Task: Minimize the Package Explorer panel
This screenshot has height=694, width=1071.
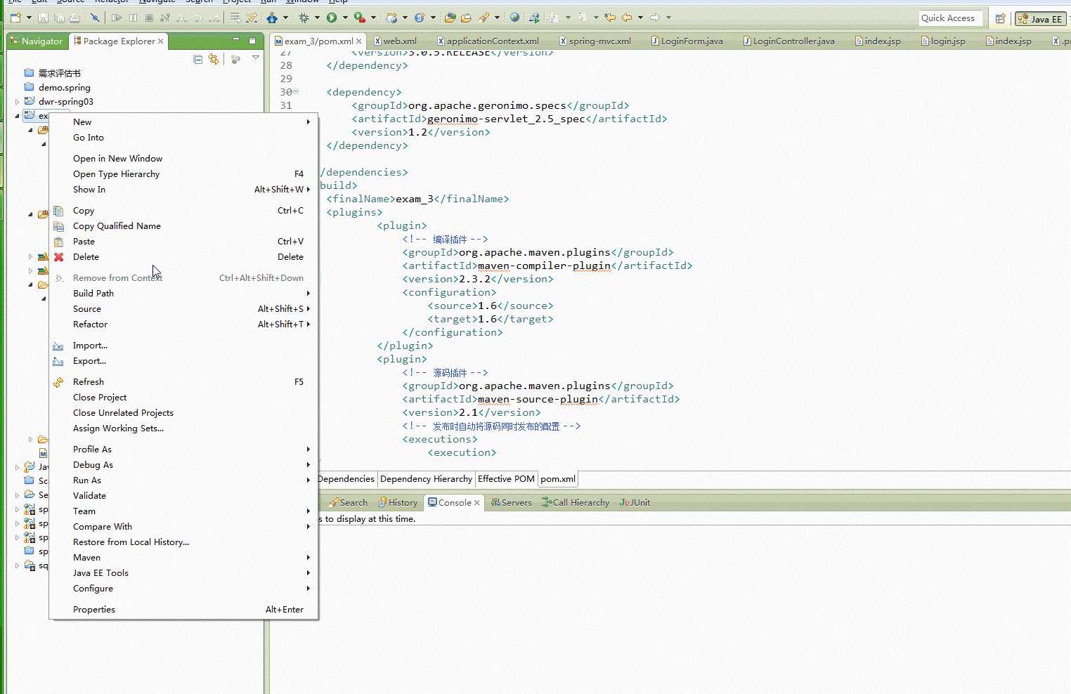Action: [x=236, y=40]
